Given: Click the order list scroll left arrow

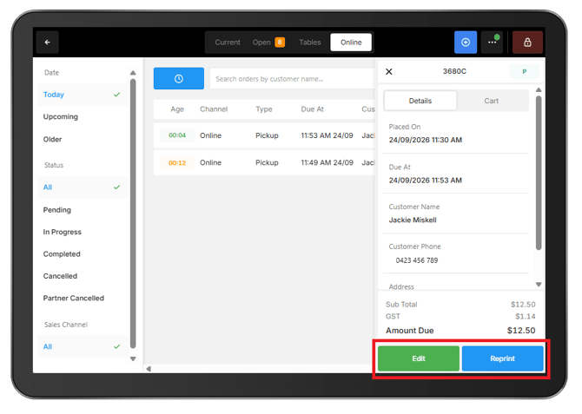Looking at the screenshot, I should click(149, 369).
